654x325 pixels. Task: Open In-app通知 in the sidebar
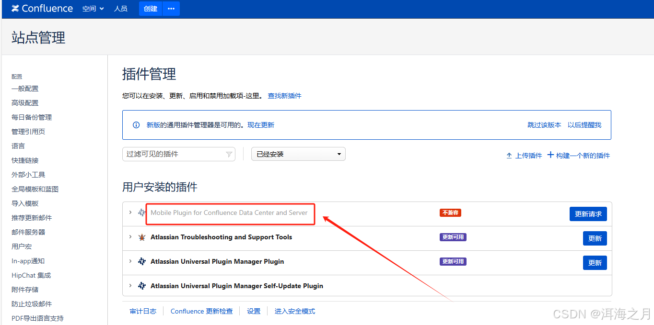pos(28,261)
